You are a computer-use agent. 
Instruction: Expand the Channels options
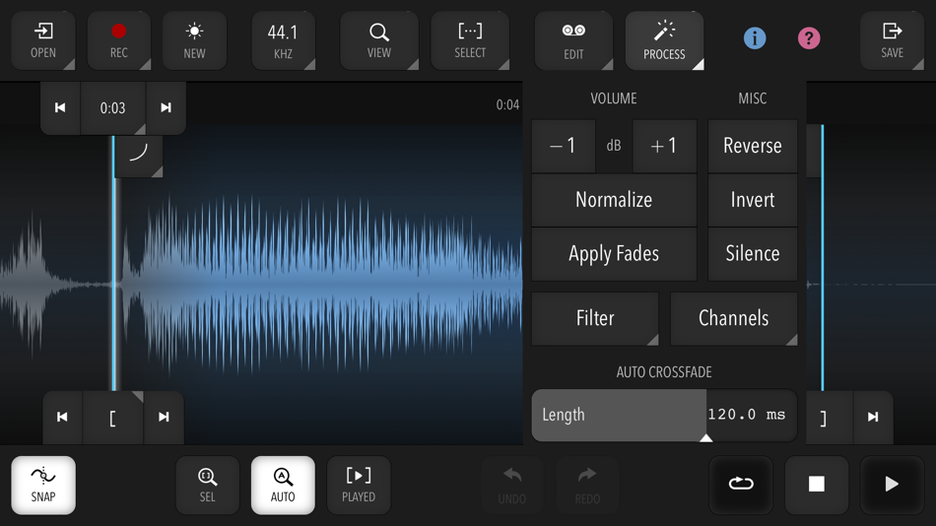734,318
